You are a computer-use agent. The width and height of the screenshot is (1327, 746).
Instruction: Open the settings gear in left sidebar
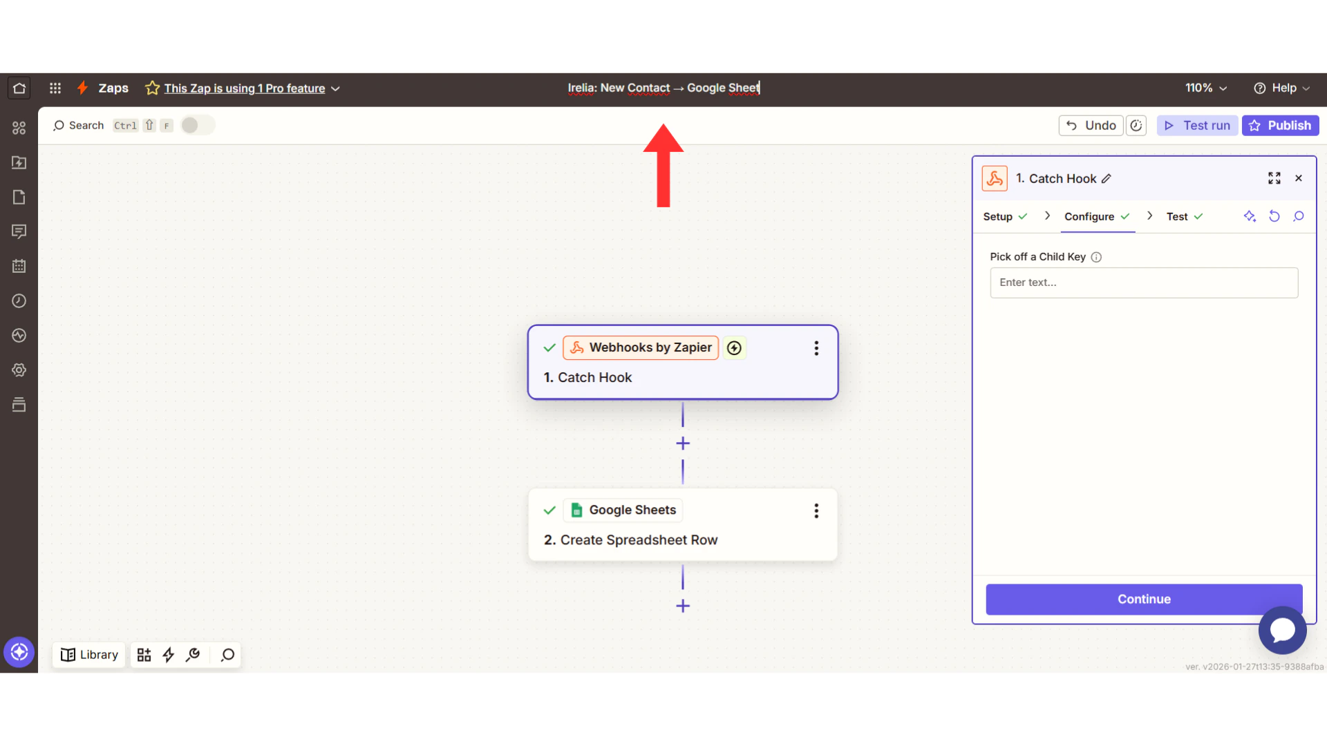pos(19,370)
